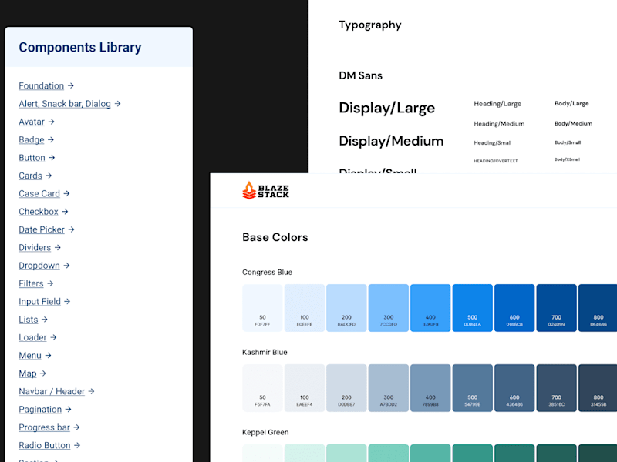This screenshot has height=462, width=617.
Task: Click the arrow icon next to Navbar / Header
Action: click(91, 391)
